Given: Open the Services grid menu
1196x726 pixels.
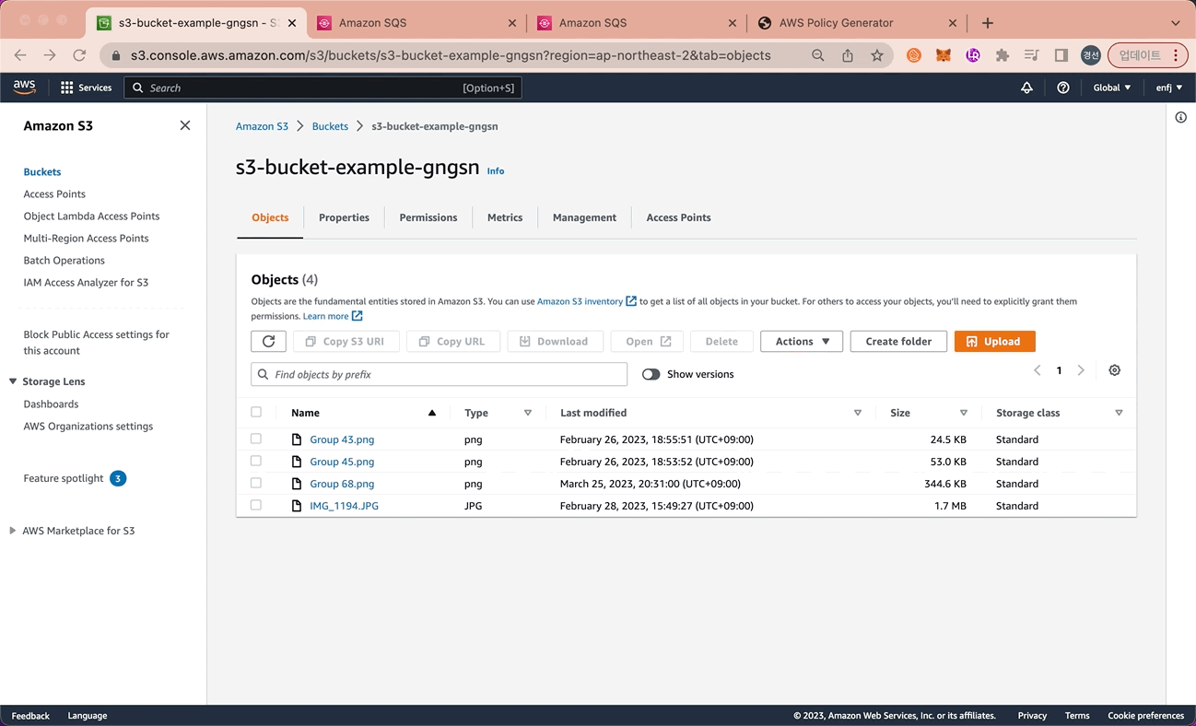Looking at the screenshot, I should (x=86, y=88).
